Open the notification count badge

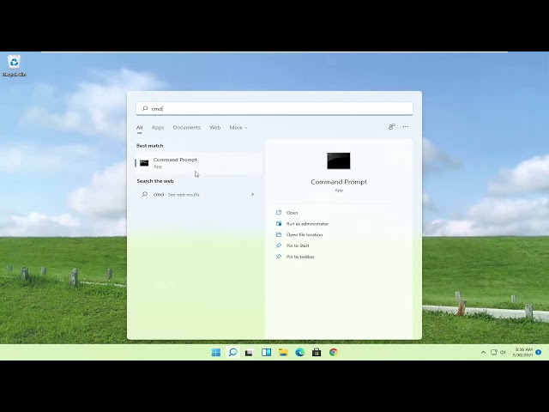click(539, 352)
